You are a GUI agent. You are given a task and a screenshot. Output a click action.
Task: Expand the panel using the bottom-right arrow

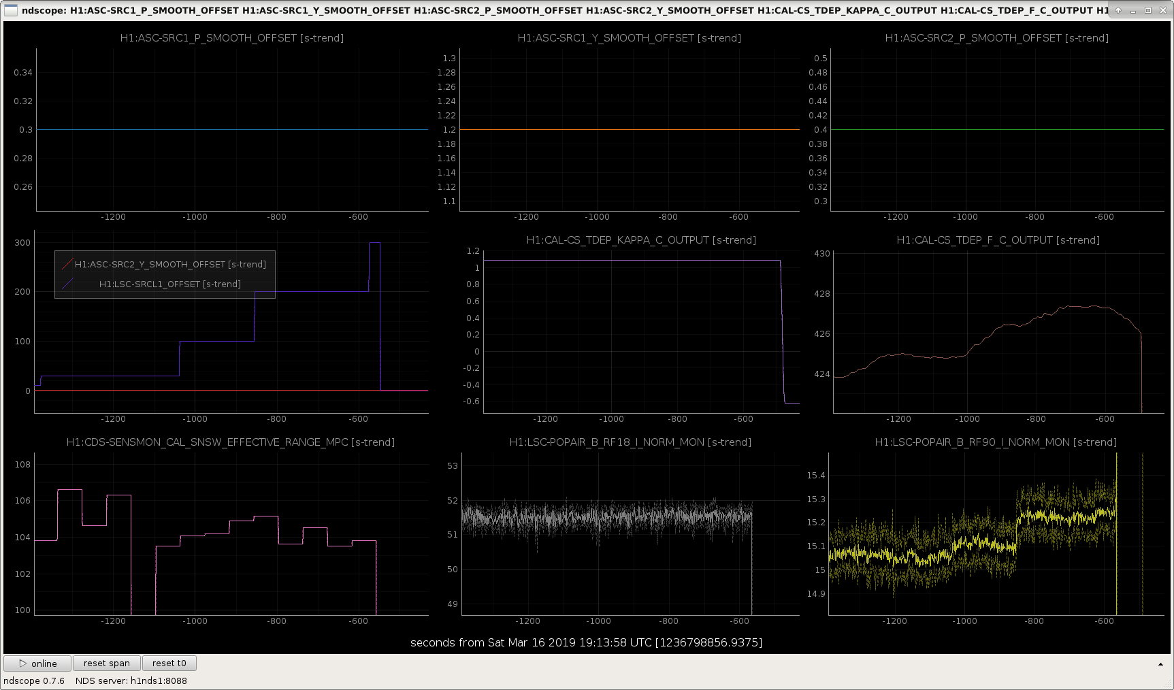pos(1160,664)
